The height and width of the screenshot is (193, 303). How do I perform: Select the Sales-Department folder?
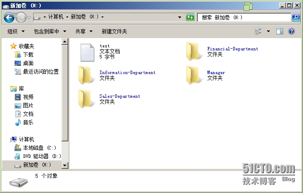pyautogui.click(x=87, y=99)
